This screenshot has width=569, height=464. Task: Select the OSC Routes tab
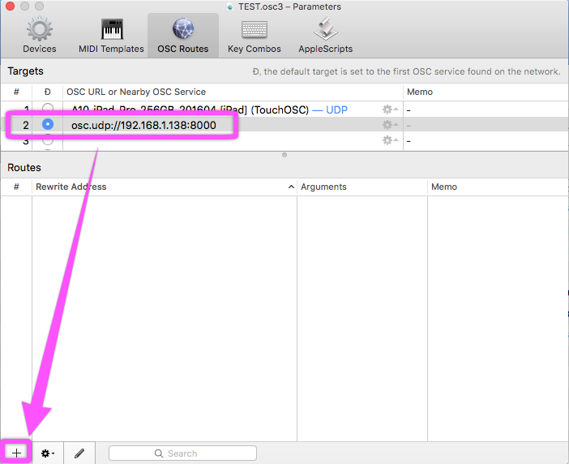point(182,35)
